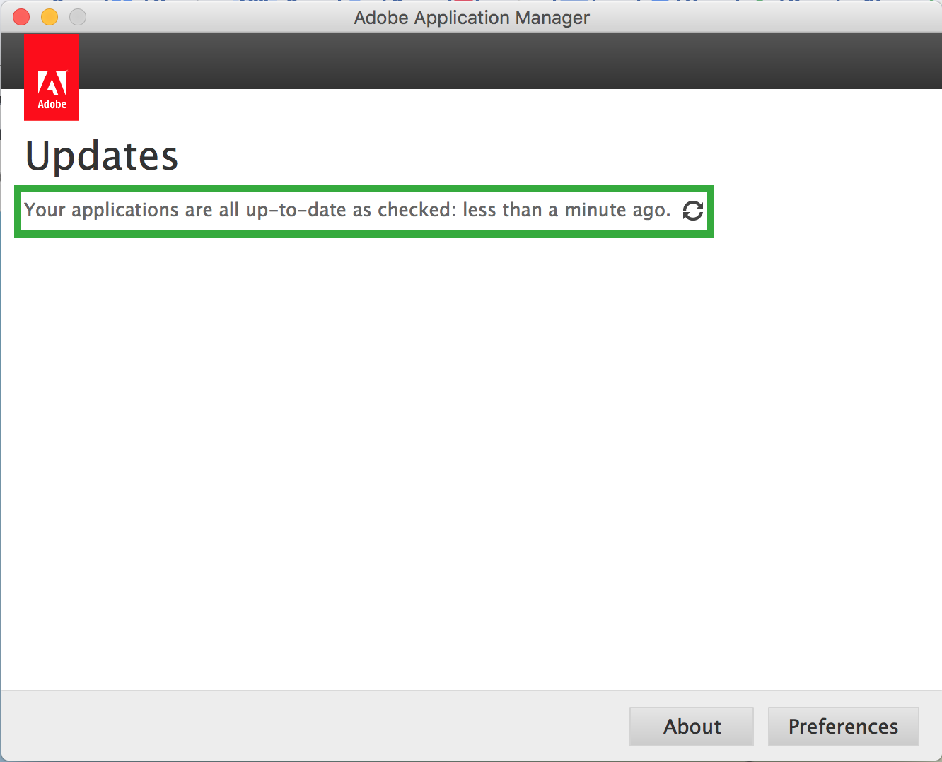
Task: Click the Adobe Application Manager title text
Action: click(472, 18)
